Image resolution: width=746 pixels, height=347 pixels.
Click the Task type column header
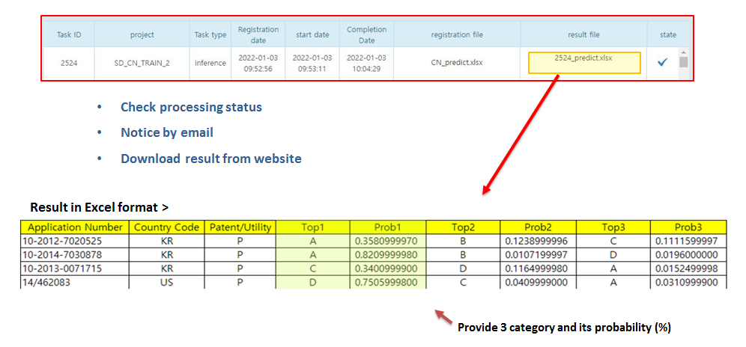(210, 34)
